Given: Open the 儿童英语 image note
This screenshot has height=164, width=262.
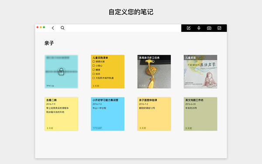Looking at the screenshot, I should pos(200,72).
